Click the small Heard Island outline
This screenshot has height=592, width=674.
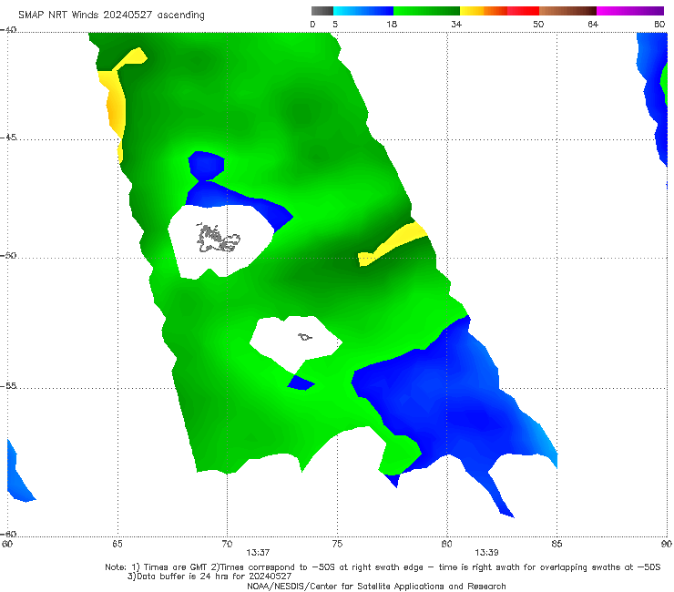point(305,337)
